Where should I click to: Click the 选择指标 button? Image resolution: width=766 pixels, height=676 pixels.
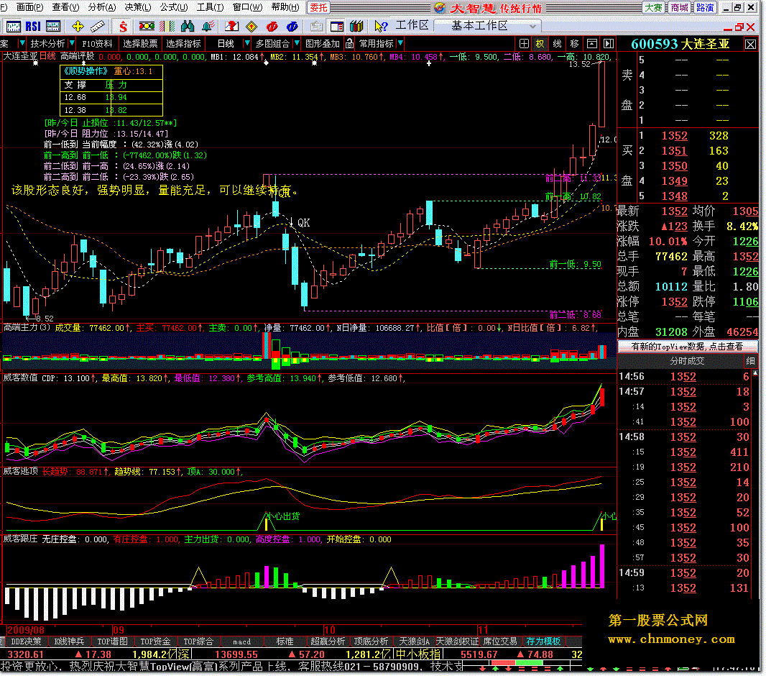pos(183,44)
